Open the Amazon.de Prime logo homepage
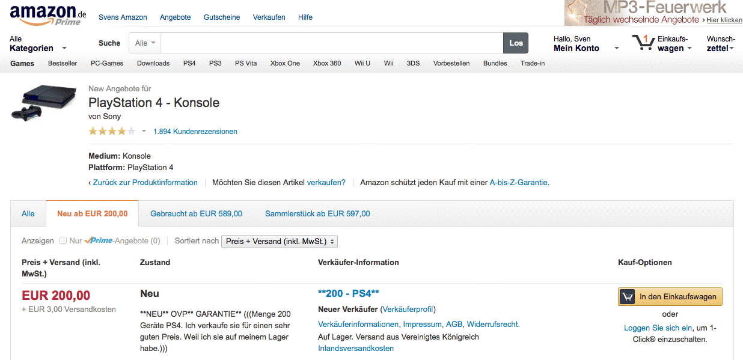743x360 pixels. click(x=48, y=15)
